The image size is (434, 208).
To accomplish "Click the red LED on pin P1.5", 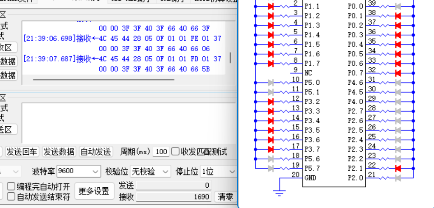I will click(271, 44).
